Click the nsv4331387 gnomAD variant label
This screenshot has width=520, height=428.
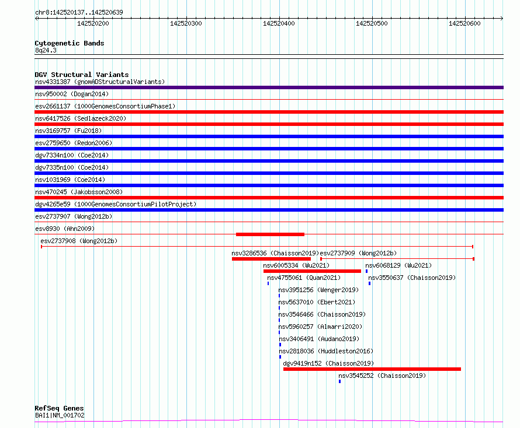tap(99, 82)
